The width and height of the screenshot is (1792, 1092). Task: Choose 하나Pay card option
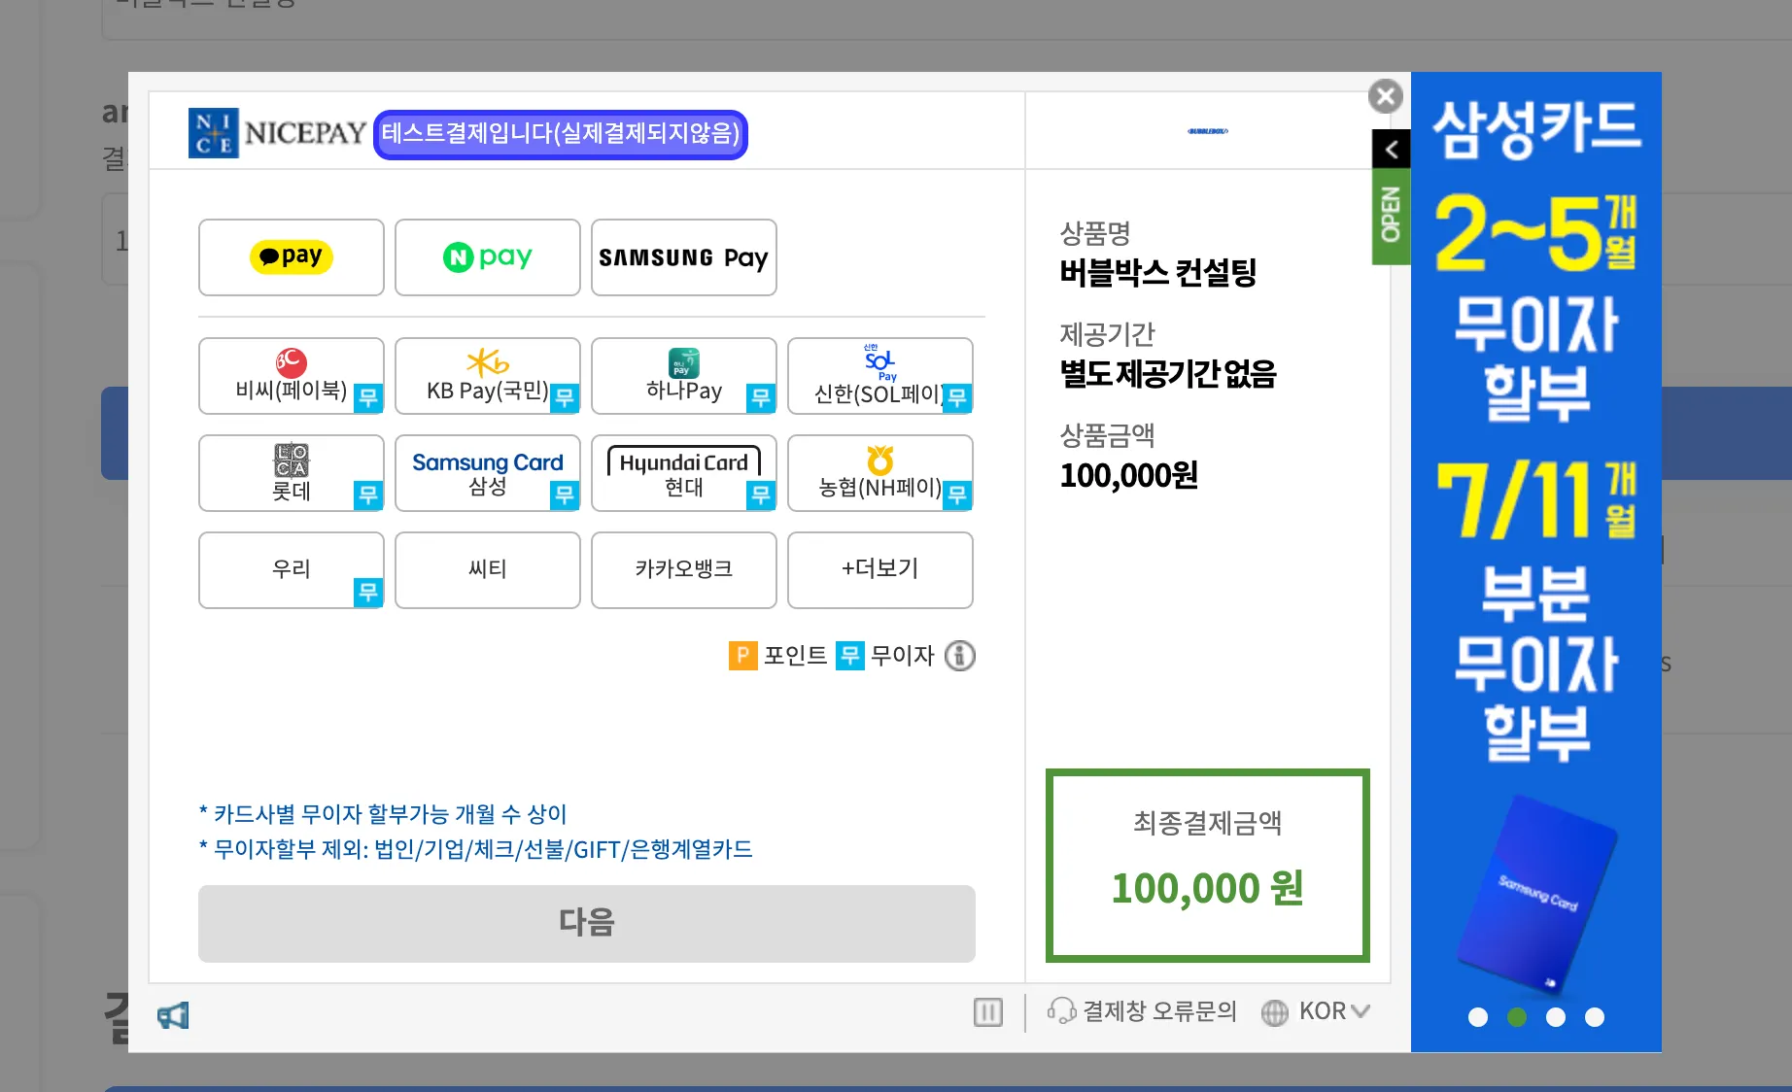click(x=684, y=376)
